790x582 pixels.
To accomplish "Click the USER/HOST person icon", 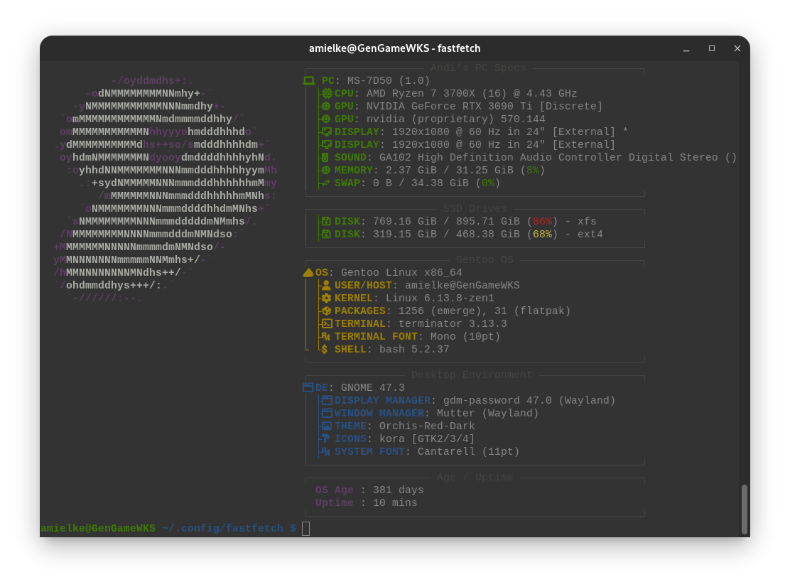I will pyautogui.click(x=326, y=286).
